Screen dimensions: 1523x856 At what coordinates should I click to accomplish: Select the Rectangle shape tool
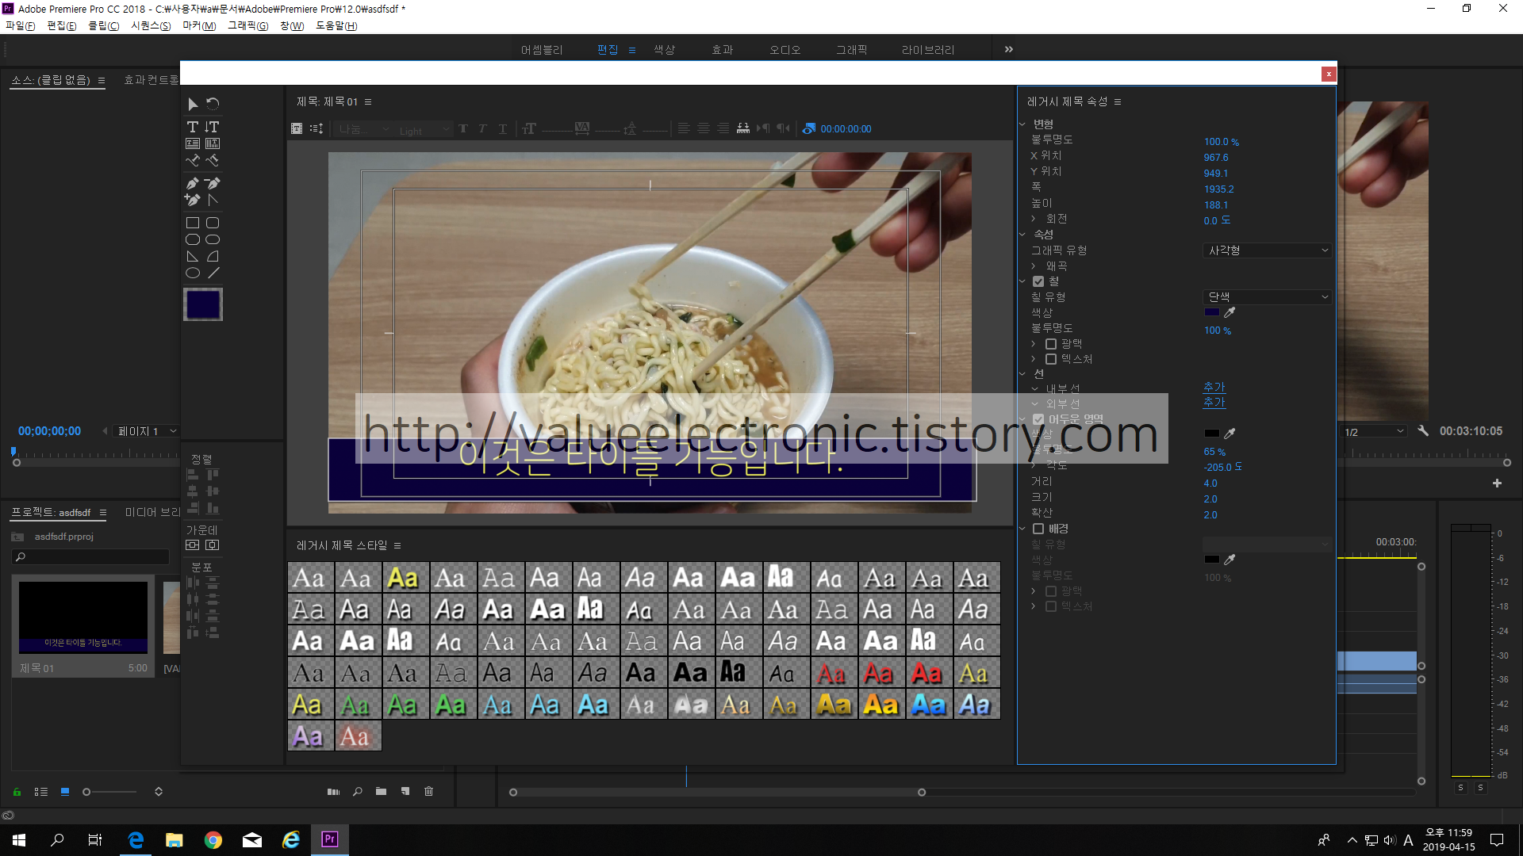[192, 223]
